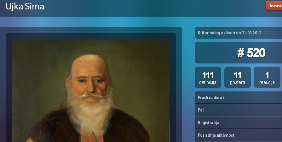Select the Poslednja aktivnost row
Image resolution: width=282 pixels, height=142 pixels.
tap(238, 135)
